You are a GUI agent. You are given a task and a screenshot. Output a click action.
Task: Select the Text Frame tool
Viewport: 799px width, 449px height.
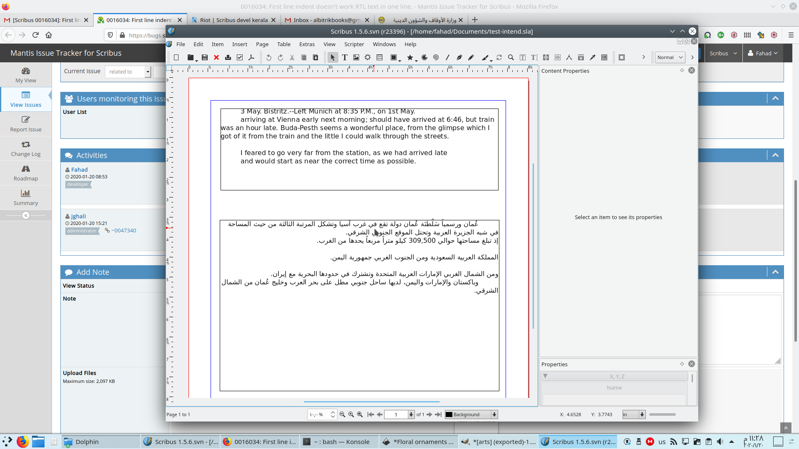pos(345,57)
